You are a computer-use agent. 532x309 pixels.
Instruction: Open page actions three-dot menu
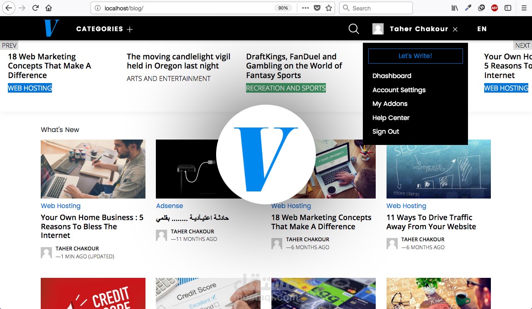coord(305,8)
